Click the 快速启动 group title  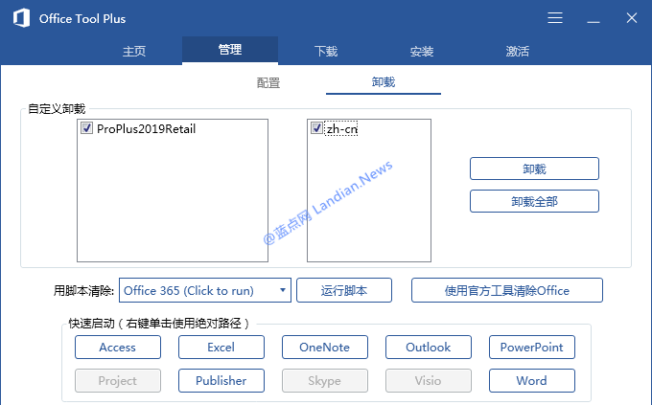(x=159, y=324)
